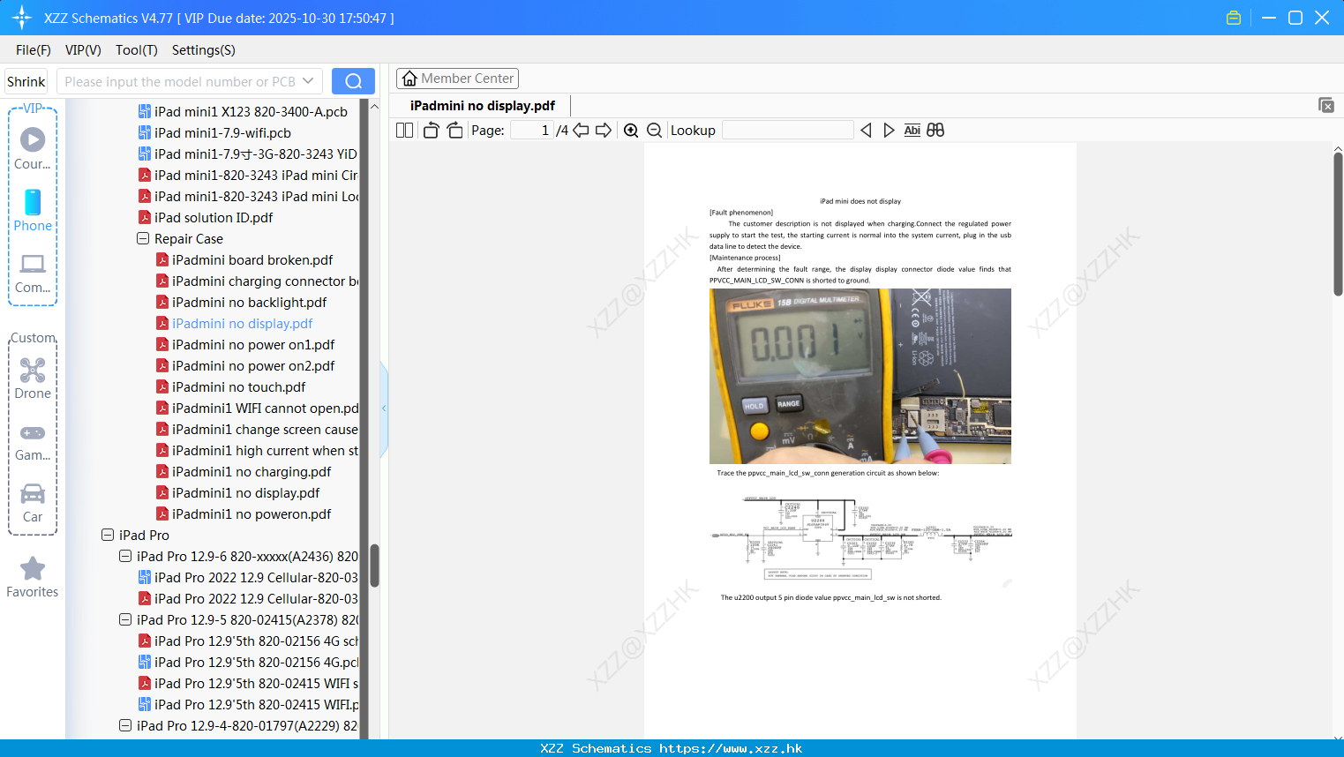Click the tree panel vertical scrollbar

(x=374, y=565)
